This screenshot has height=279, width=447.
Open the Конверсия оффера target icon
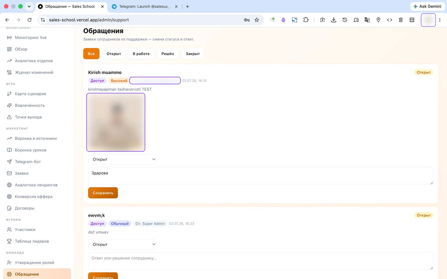(x=9, y=197)
